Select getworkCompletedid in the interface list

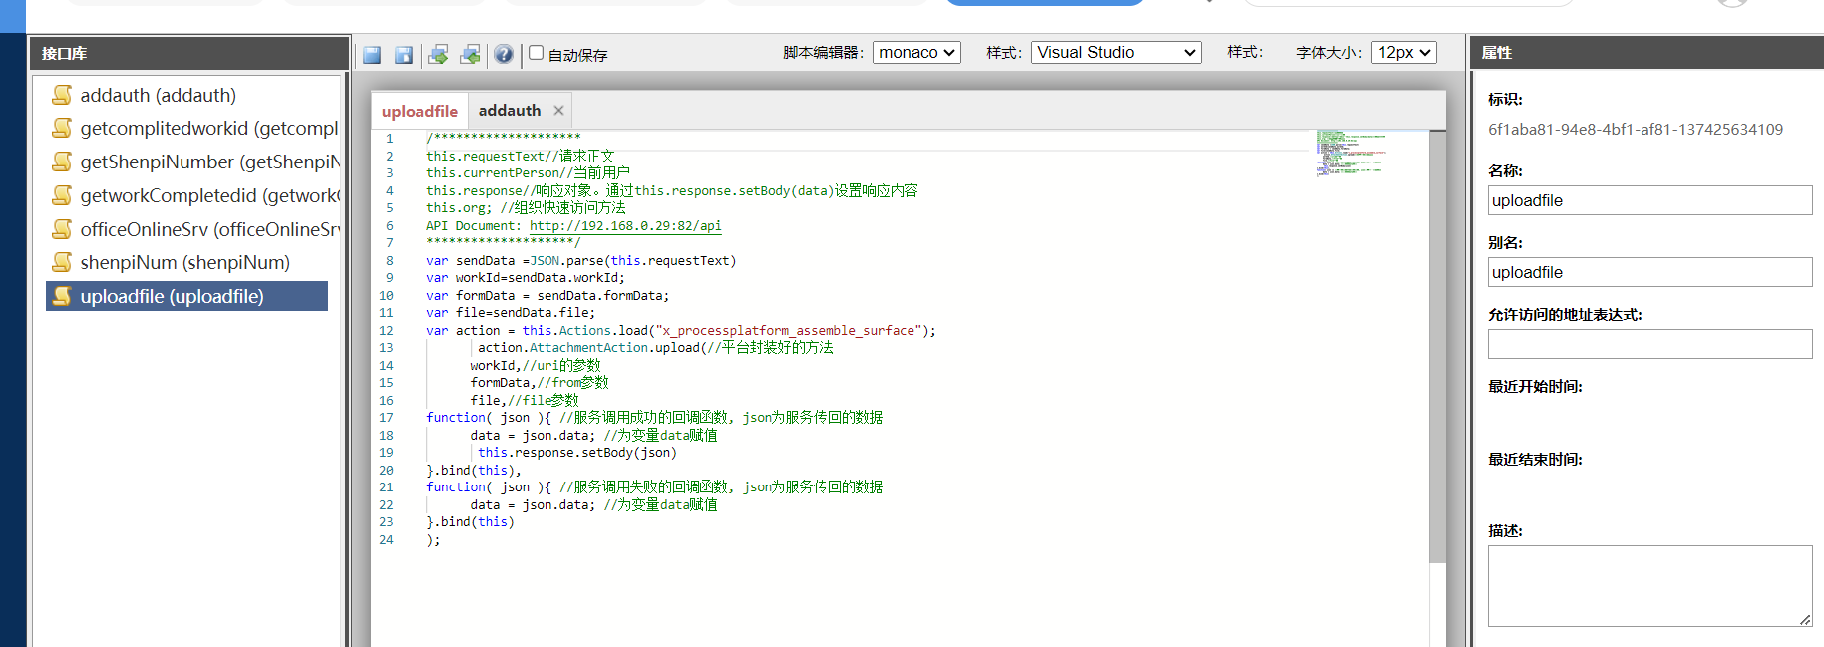[x=209, y=195]
